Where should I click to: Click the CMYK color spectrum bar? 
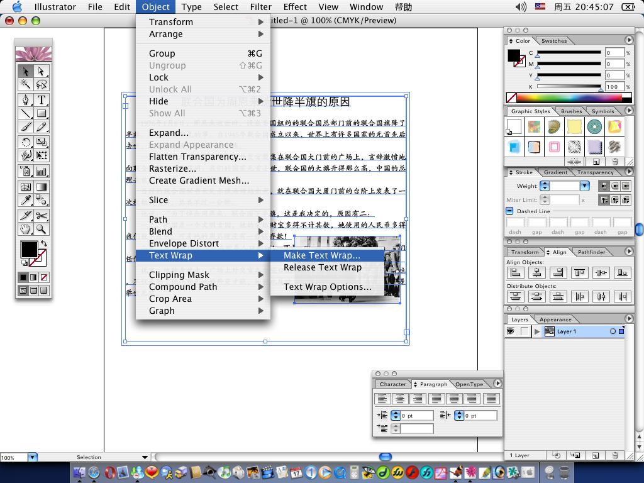tap(569, 97)
